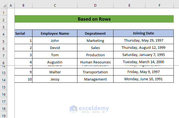Click the 'Joining Date' header cell
Screen dimensions: 179x118
[x=143, y=33]
